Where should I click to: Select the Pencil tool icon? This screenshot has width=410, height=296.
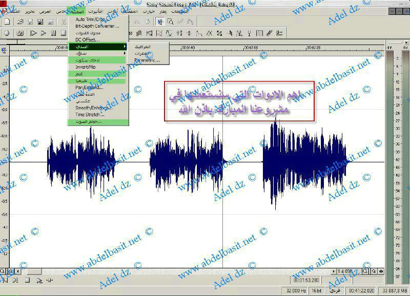point(180,22)
